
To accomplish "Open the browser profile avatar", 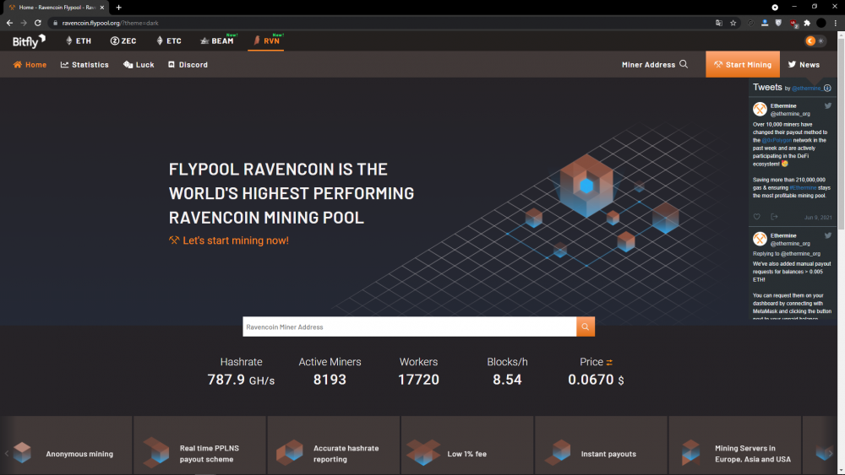I will pos(820,23).
